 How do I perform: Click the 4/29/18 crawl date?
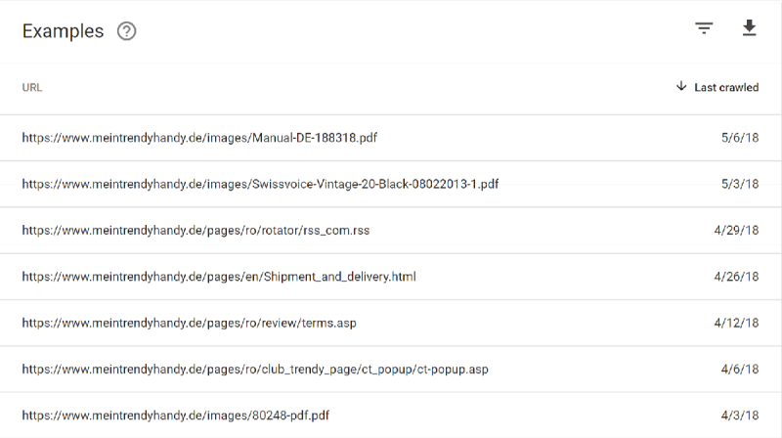click(x=736, y=231)
